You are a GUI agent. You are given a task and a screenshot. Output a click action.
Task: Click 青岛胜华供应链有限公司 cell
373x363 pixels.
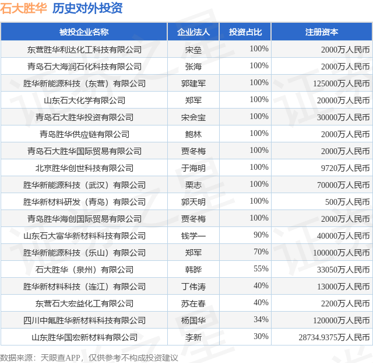click(84, 134)
